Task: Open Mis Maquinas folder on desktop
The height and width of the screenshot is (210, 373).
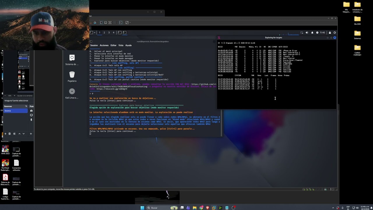Action: point(346,7)
